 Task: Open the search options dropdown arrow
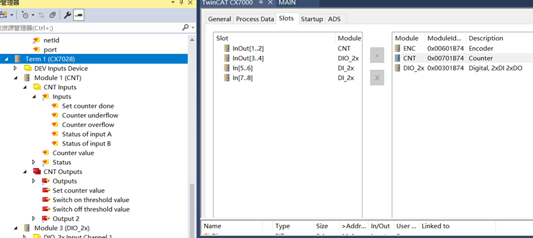point(193,28)
